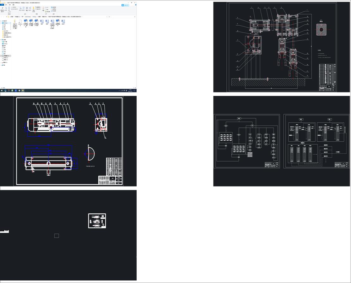
Task: Click the Delete icon in the ribbon
Action: [x=27, y=9]
